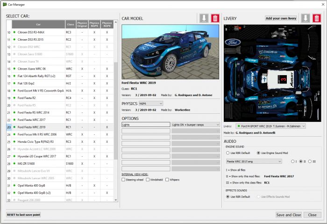The image size is (327, 224).
Task: Select Mitsubishi Lancer Evo VII row
Action: point(60,171)
